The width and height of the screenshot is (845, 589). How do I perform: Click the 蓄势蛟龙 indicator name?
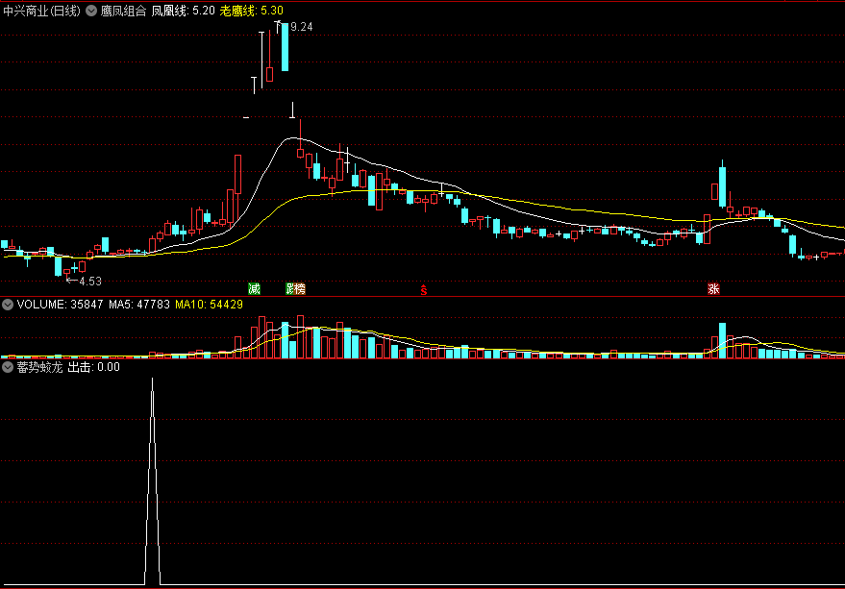[39, 367]
